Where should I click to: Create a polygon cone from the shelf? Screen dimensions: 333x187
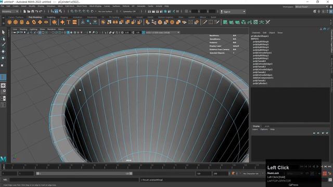28,22
